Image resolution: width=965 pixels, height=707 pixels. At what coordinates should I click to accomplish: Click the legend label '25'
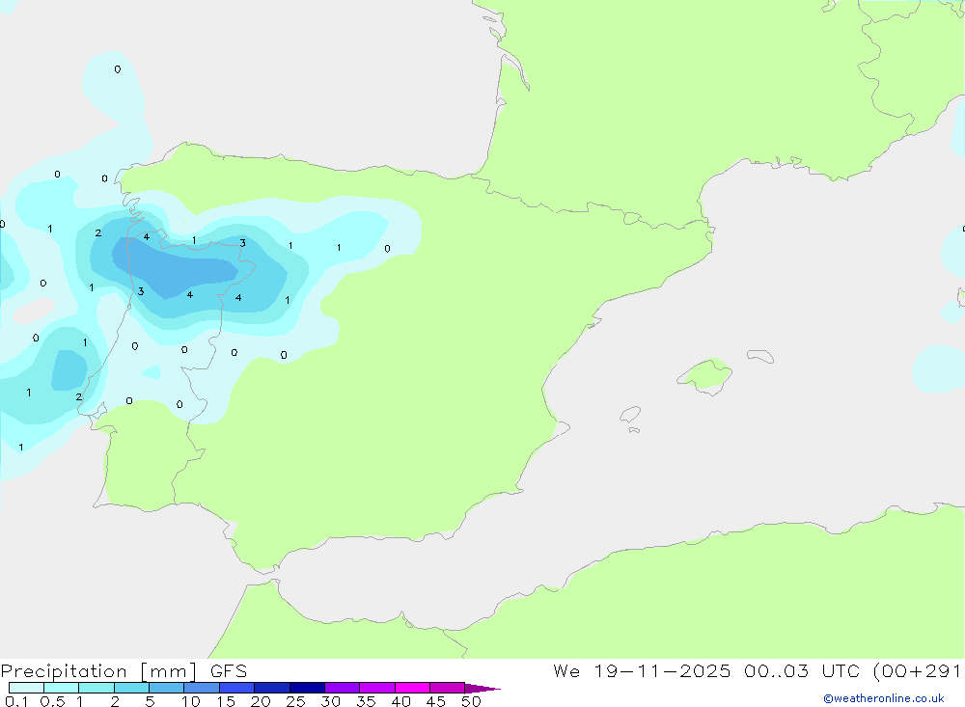click(x=295, y=701)
